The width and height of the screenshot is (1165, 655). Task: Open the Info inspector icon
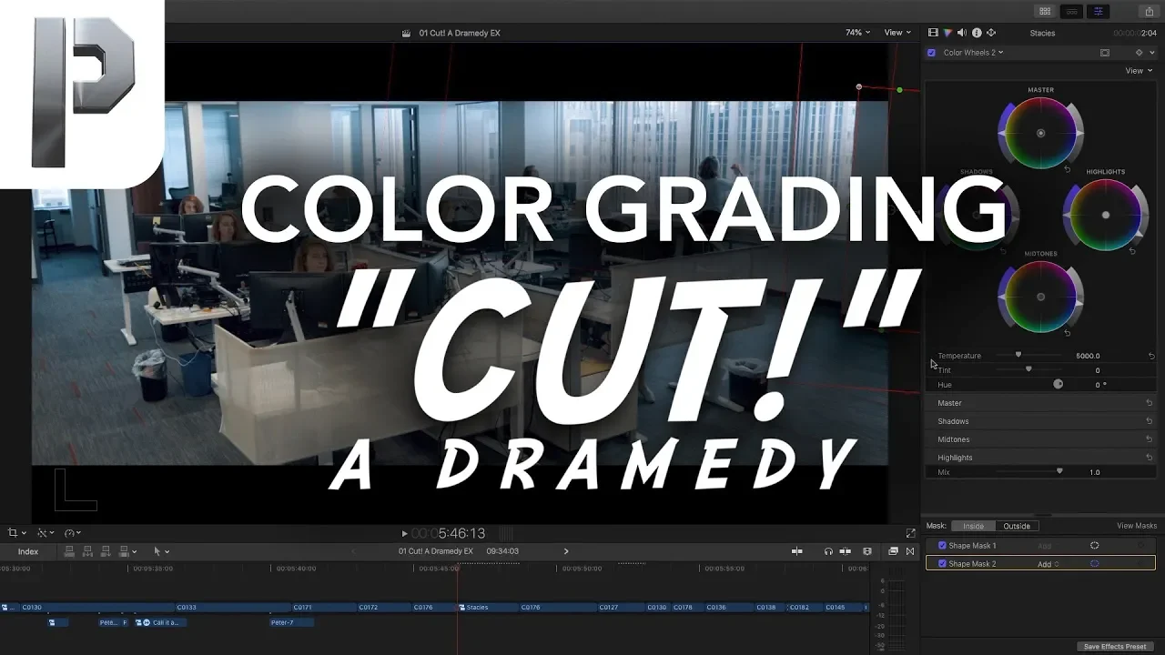tap(977, 33)
